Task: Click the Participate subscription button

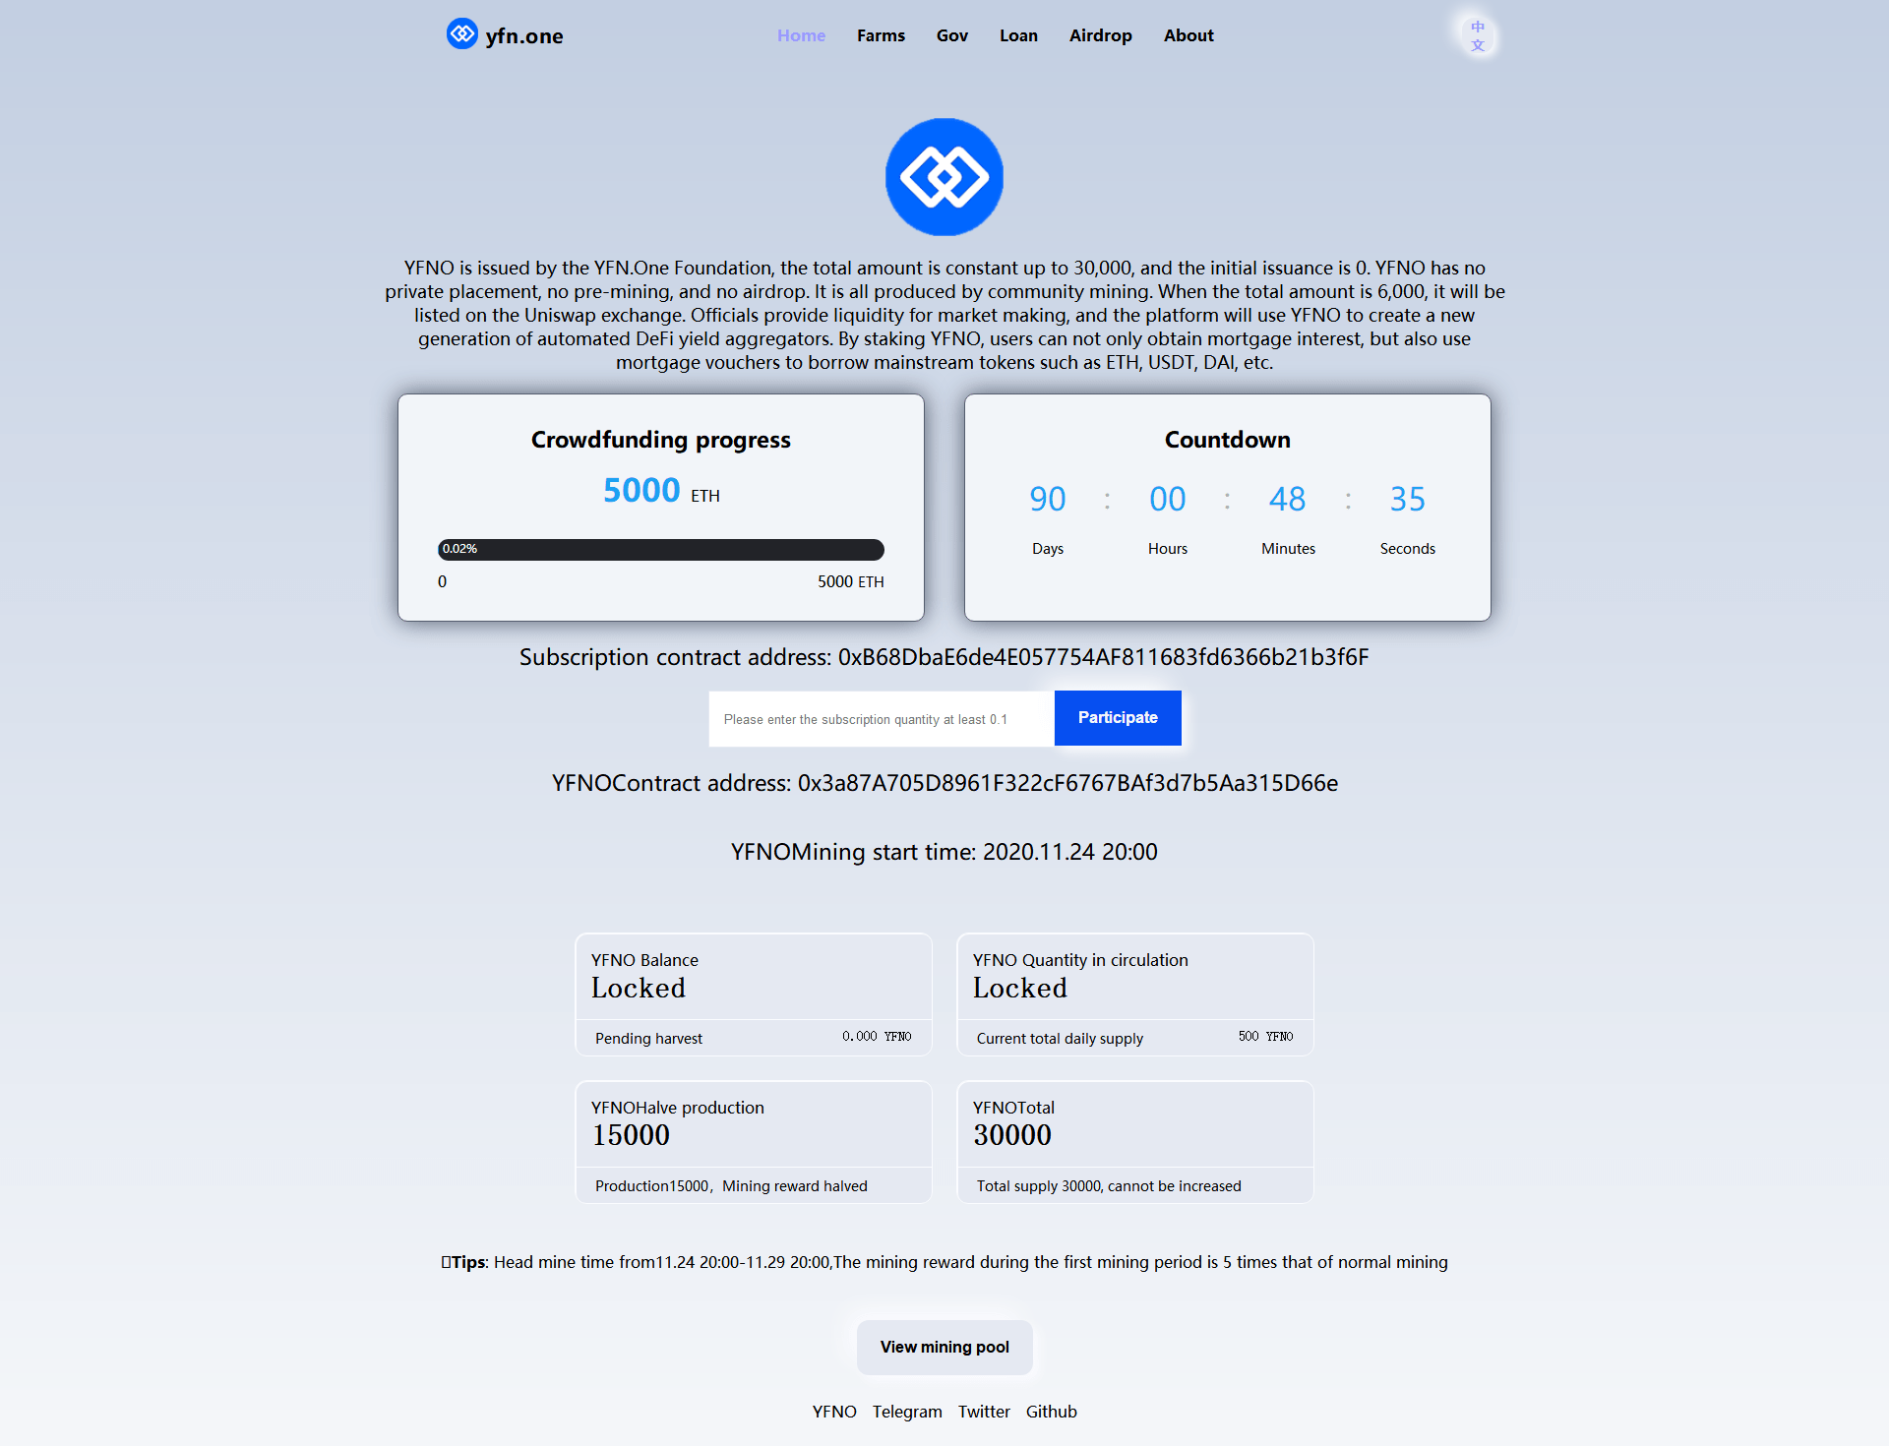Action: (1118, 717)
